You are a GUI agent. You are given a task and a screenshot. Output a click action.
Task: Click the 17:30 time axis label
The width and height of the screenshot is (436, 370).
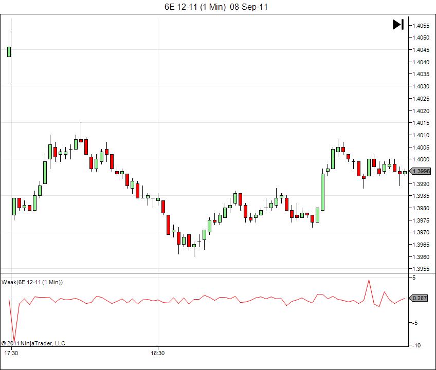point(11,354)
